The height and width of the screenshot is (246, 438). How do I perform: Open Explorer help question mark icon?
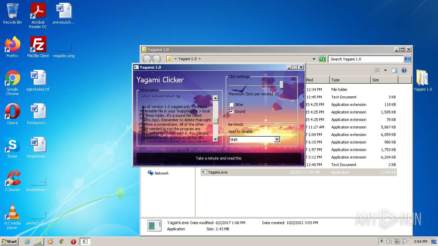point(404,70)
